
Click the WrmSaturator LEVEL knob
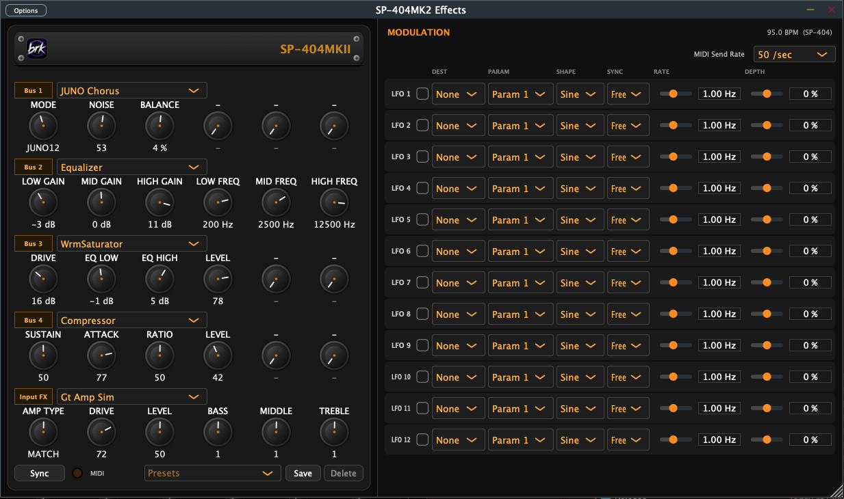click(218, 279)
